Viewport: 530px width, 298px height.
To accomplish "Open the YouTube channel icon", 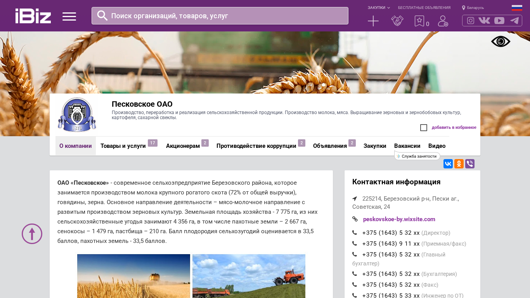I will point(499,21).
